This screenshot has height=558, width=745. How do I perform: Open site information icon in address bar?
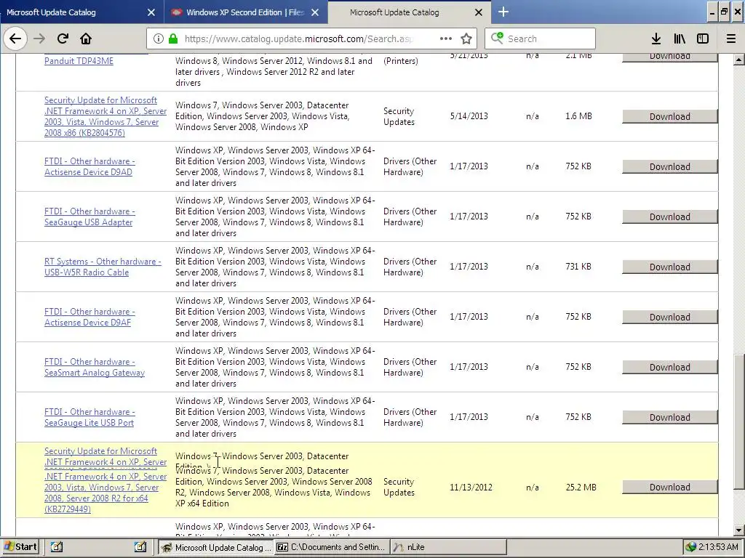coord(159,39)
